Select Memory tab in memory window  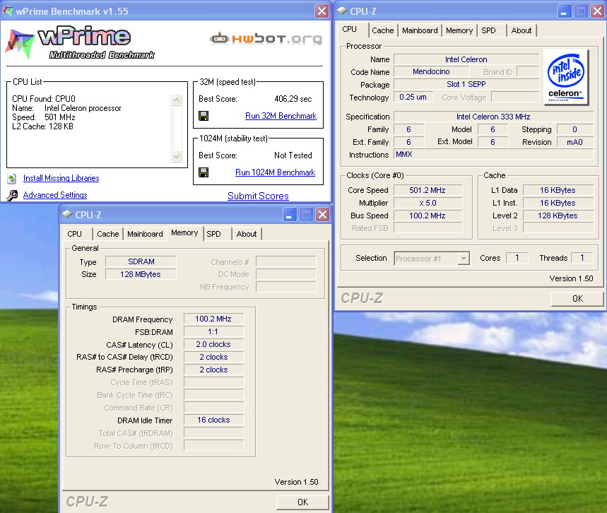[x=184, y=232]
